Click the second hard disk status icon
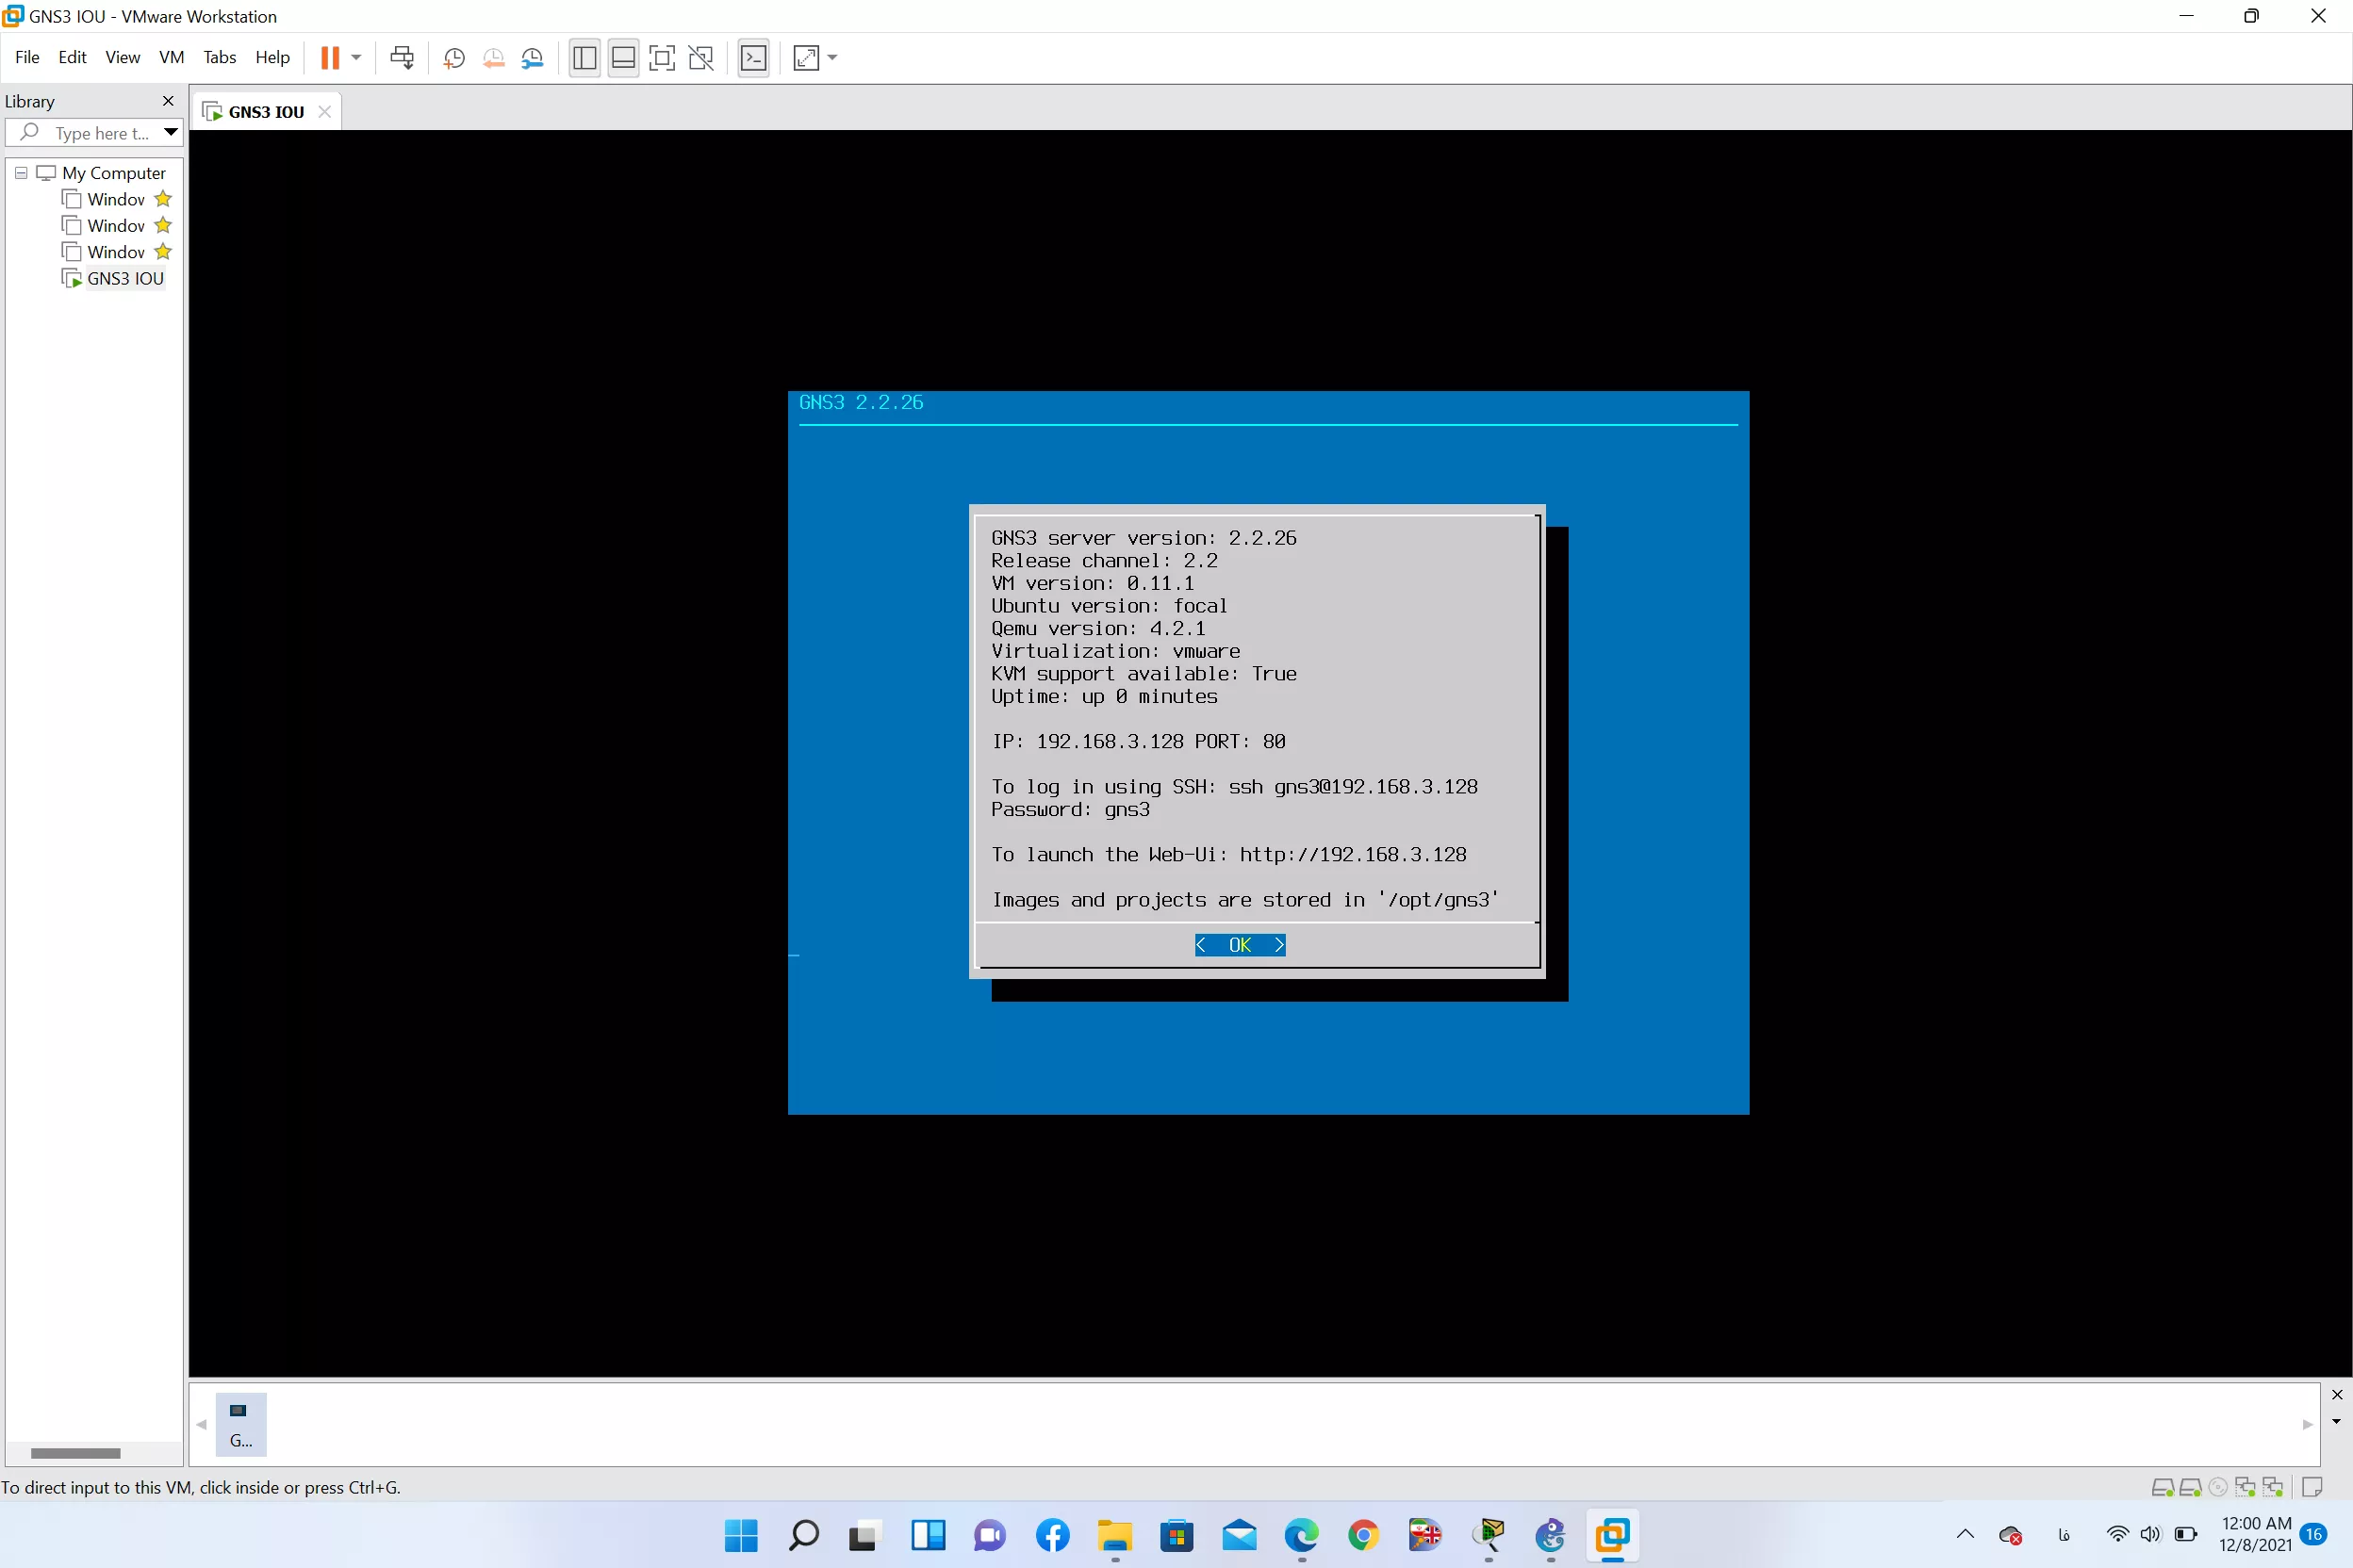 2190,1488
